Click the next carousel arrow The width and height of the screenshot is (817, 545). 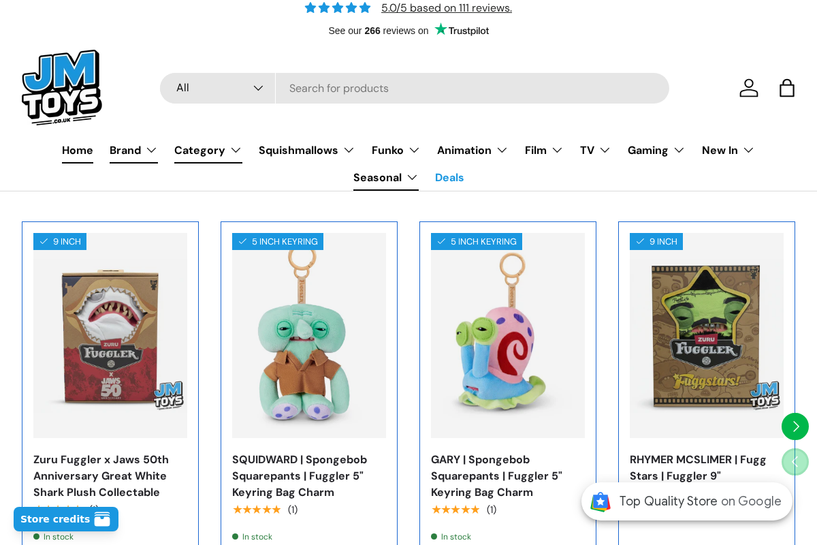[x=795, y=426]
